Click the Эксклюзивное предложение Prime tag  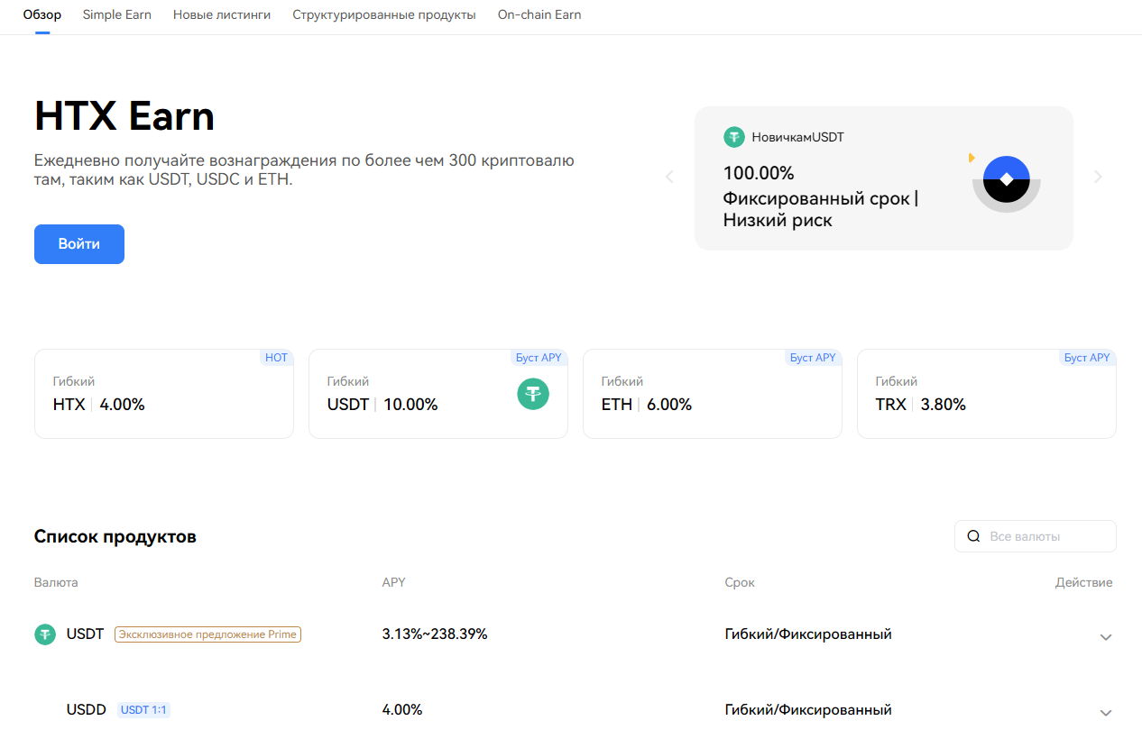(x=207, y=634)
